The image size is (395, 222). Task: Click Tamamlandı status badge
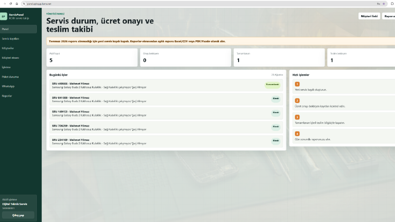pyautogui.click(x=272, y=85)
